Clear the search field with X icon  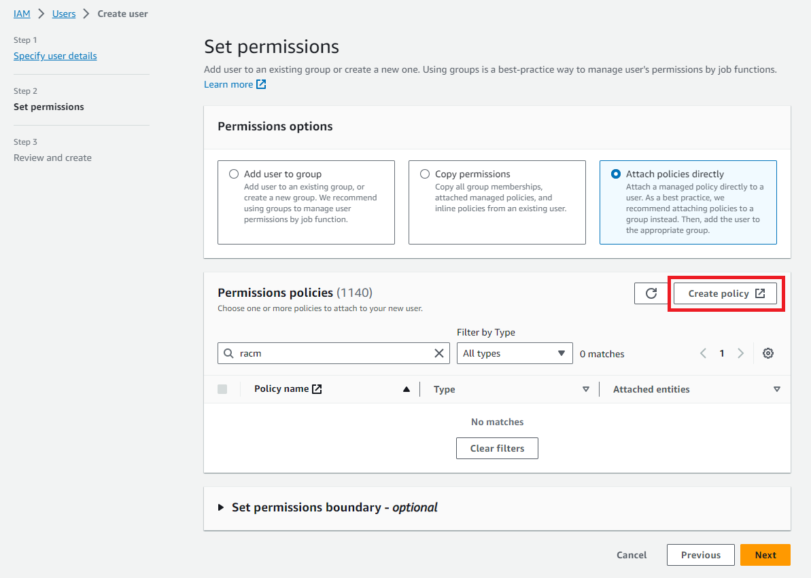coord(438,353)
